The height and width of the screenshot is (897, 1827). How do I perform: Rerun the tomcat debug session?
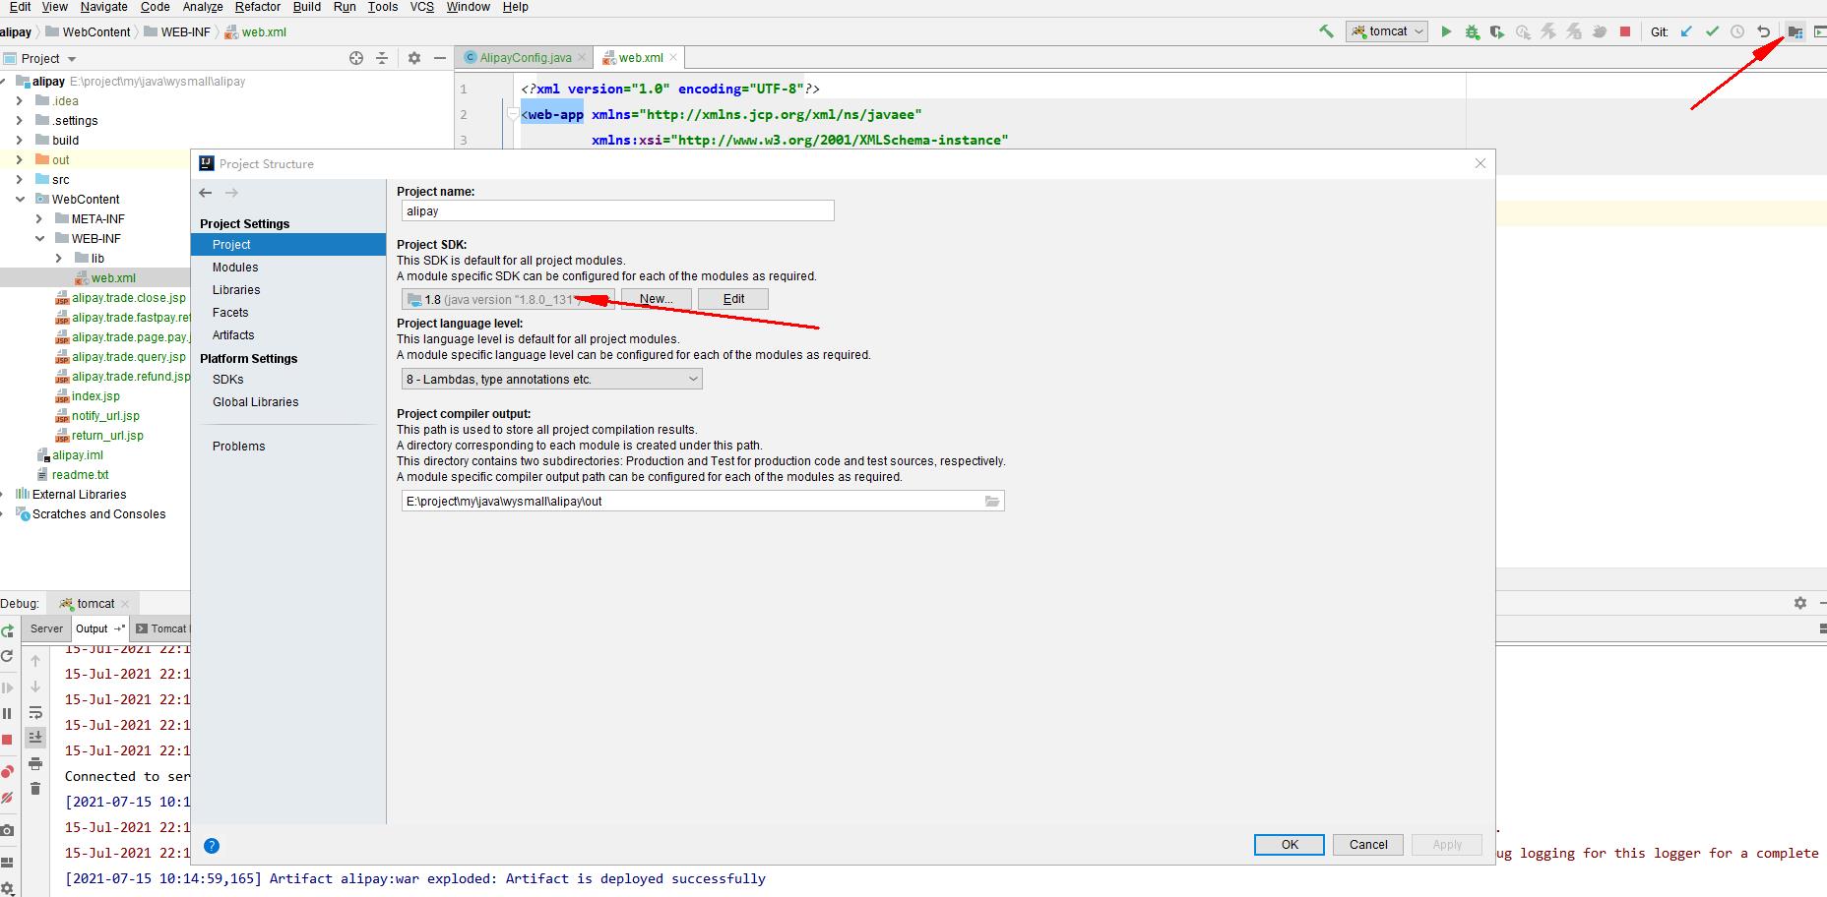click(x=7, y=630)
